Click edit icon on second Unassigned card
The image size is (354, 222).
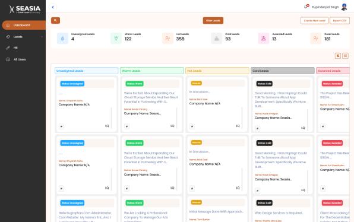(x=61, y=188)
